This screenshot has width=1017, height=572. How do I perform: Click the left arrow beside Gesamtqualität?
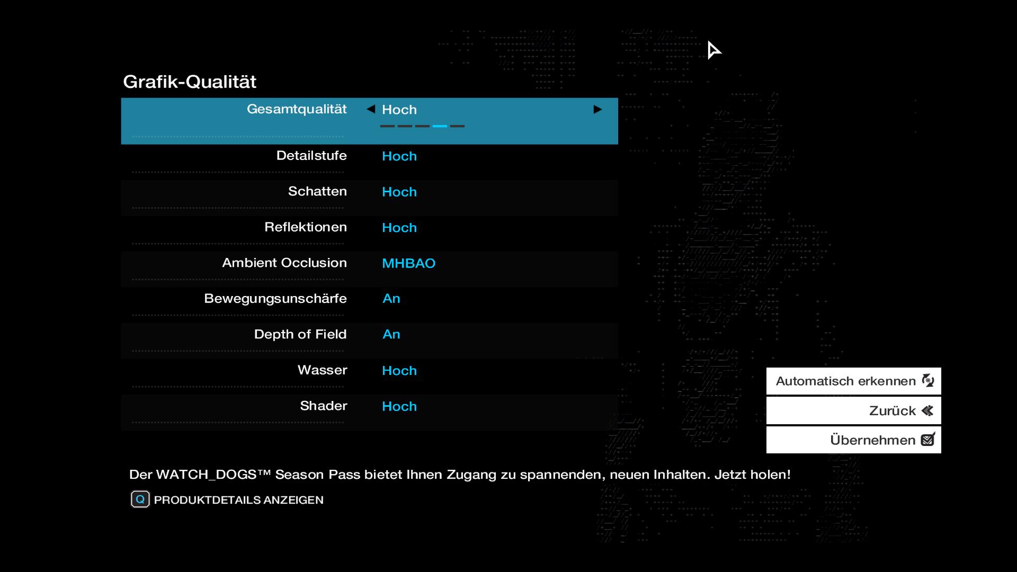pyautogui.click(x=371, y=109)
